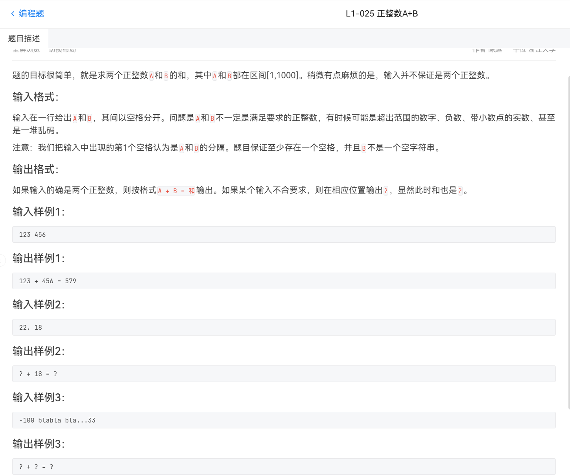Select the input box '22. 18'
The width and height of the screenshot is (570, 476).
pos(283,327)
